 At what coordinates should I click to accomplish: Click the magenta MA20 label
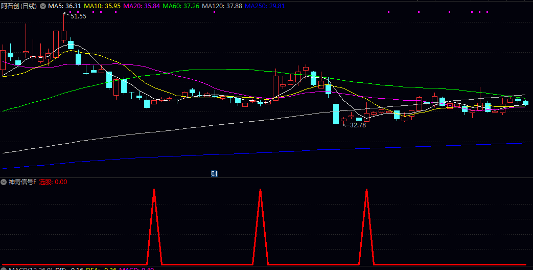coord(142,6)
